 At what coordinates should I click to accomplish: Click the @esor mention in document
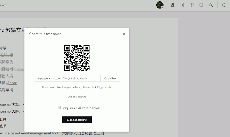tap(11, 83)
